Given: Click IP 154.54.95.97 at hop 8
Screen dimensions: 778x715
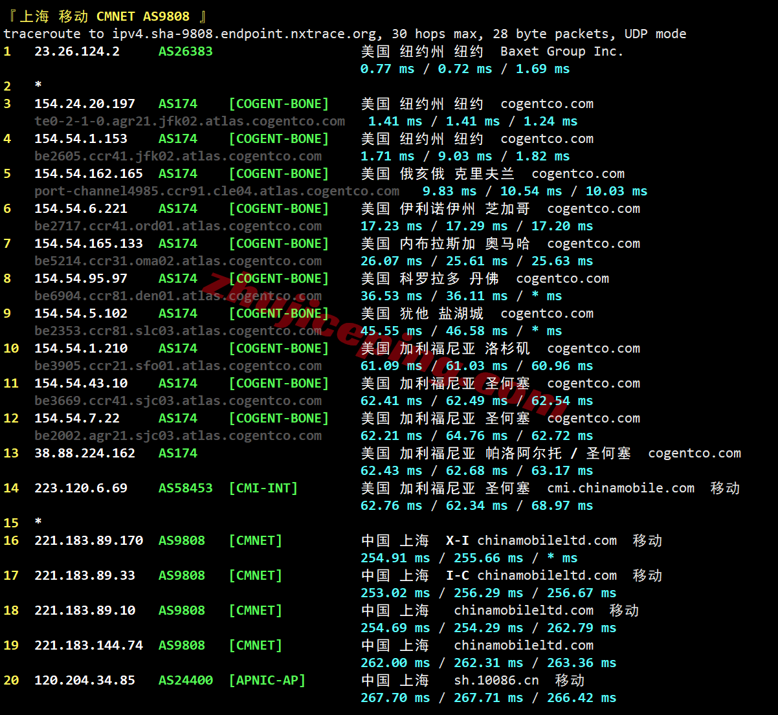Looking at the screenshot, I should tap(81, 278).
